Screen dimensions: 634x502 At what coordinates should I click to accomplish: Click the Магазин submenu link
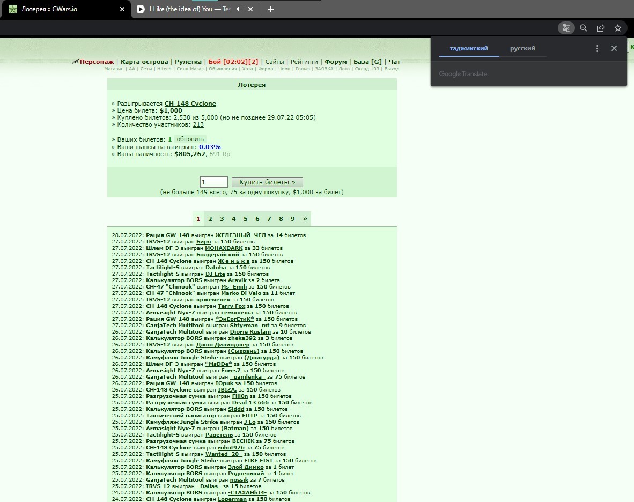pyautogui.click(x=114, y=69)
